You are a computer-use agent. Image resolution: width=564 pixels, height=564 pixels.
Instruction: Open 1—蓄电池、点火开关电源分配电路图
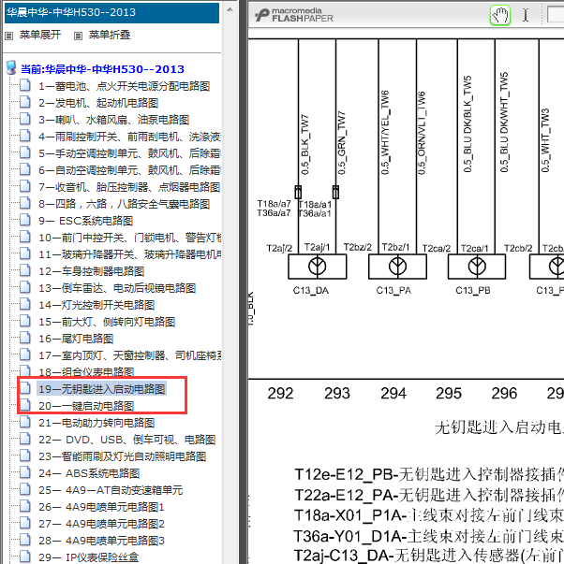click(x=125, y=86)
